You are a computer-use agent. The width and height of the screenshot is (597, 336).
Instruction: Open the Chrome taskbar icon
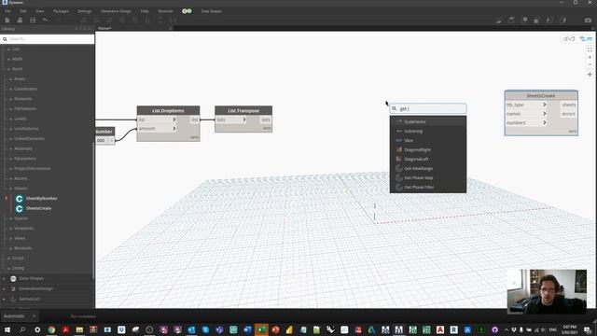[51, 329]
